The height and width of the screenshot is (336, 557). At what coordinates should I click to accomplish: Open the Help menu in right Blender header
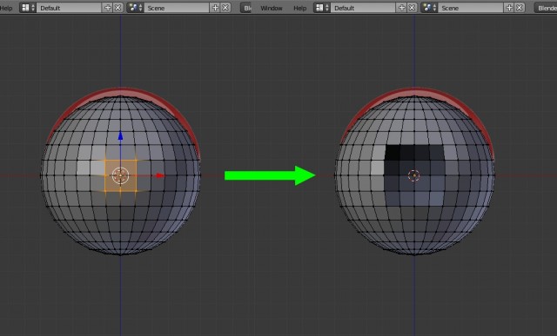(299, 8)
